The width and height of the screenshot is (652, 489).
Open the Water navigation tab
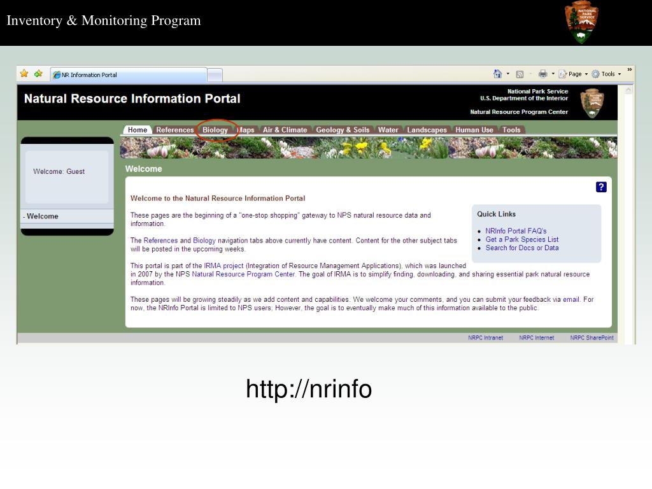(x=388, y=130)
